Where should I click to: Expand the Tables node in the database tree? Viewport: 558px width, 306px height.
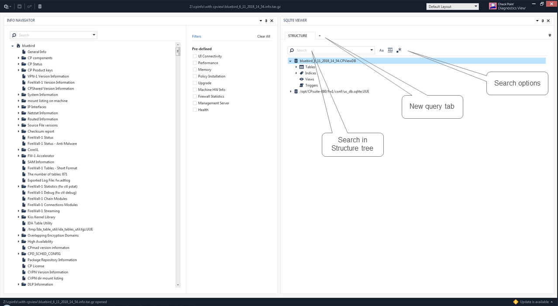[297, 67]
